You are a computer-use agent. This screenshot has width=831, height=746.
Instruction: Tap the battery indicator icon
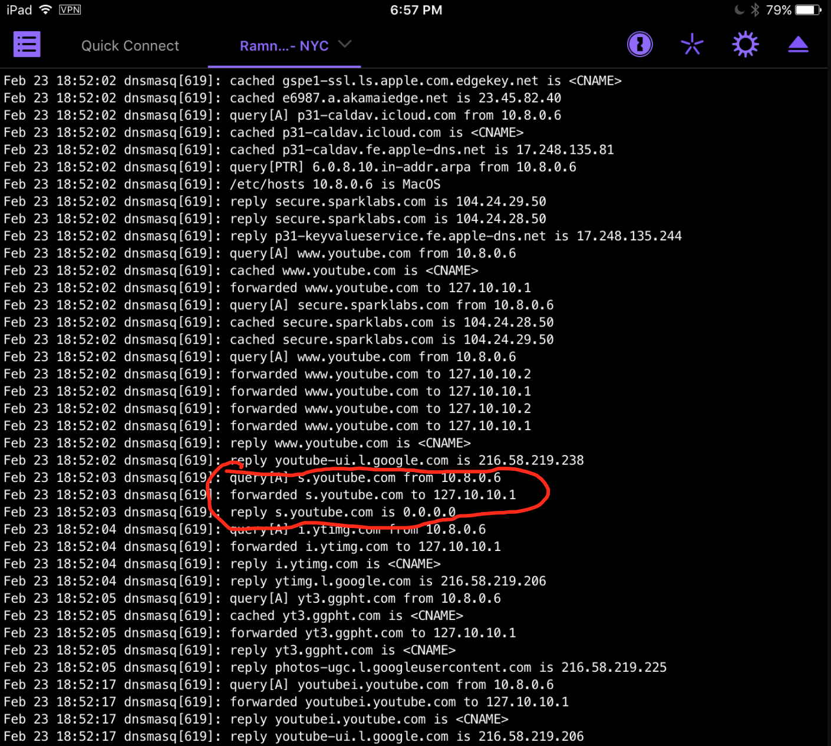pyautogui.click(x=808, y=9)
